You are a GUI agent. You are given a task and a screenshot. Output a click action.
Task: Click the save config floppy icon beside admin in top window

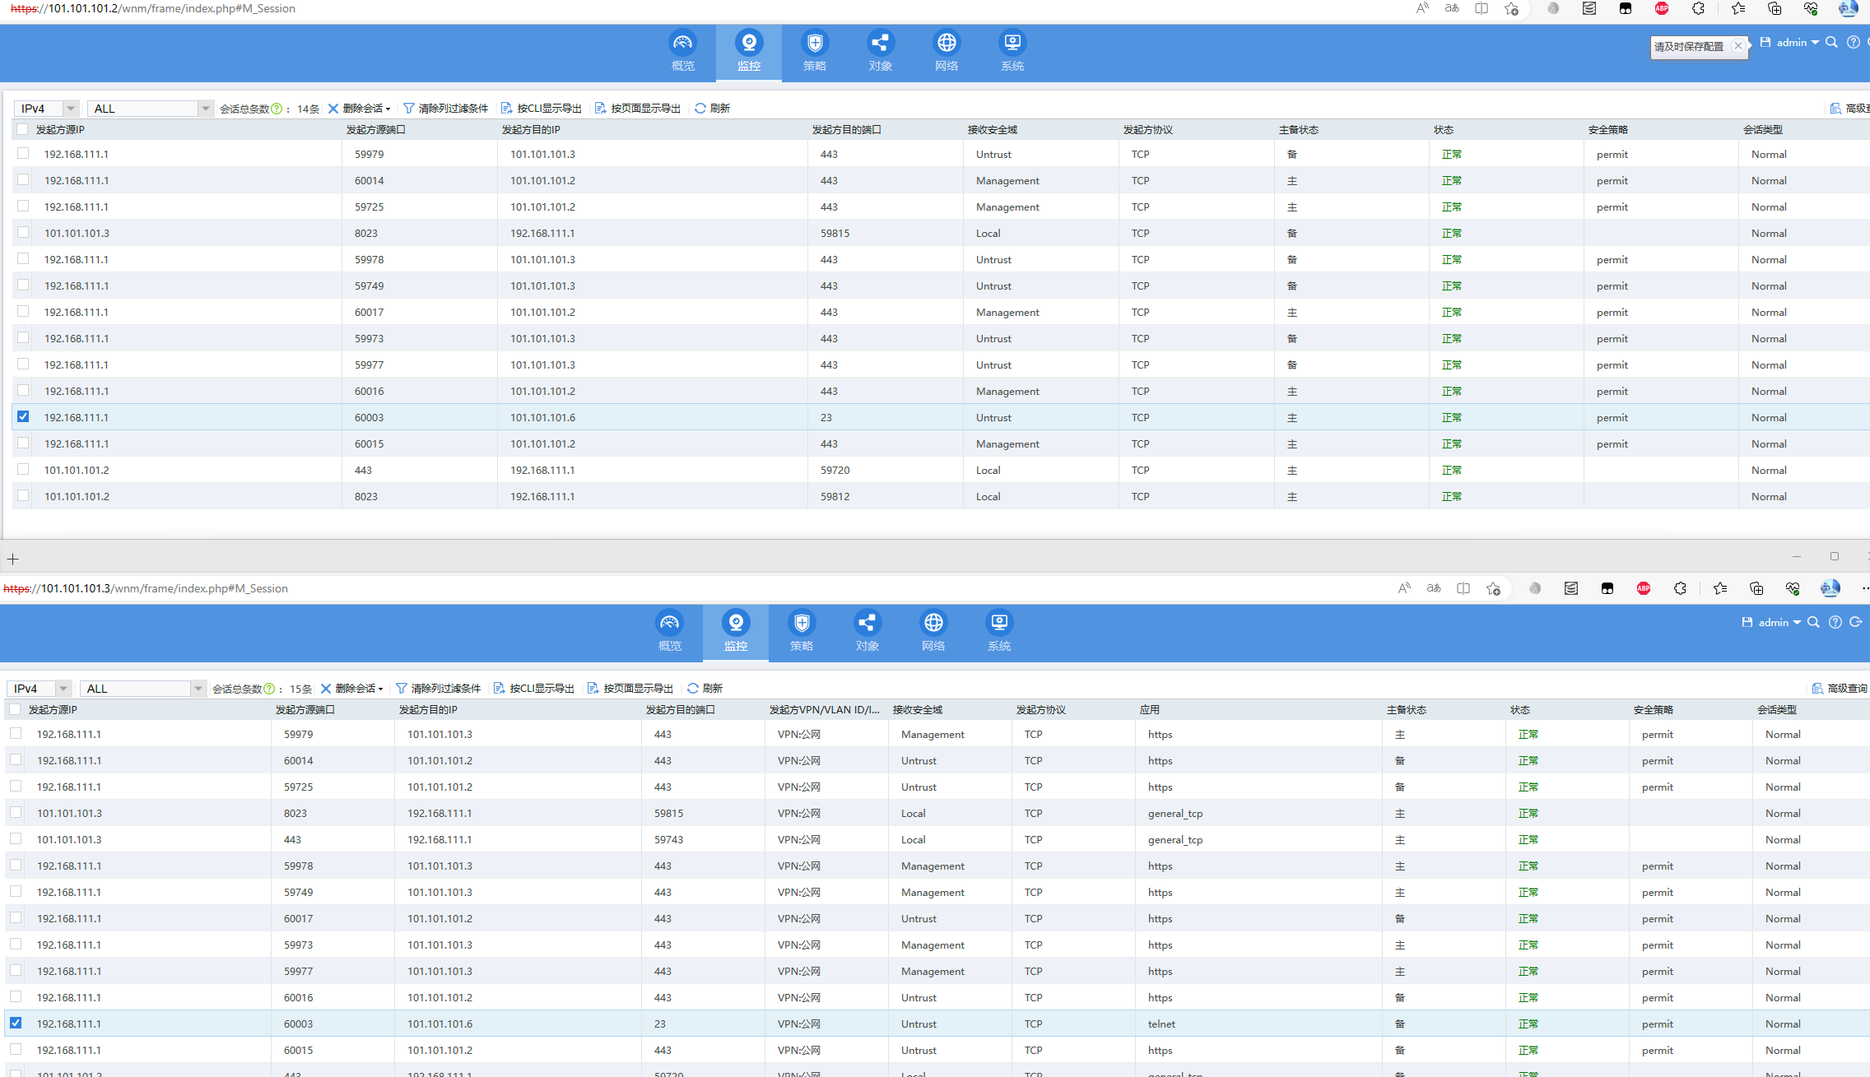coord(1765,42)
